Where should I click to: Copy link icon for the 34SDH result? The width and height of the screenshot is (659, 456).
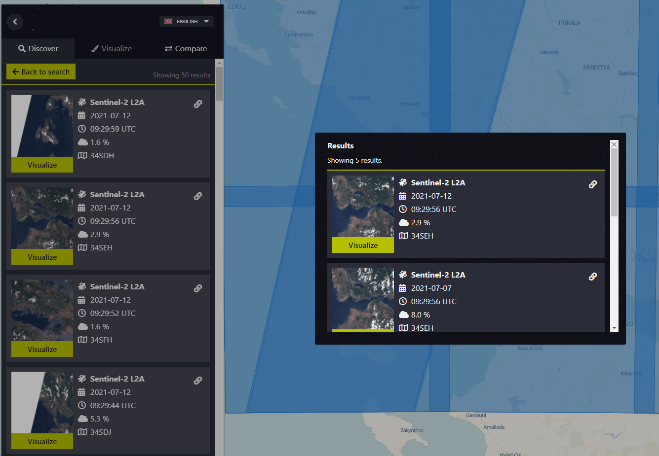click(x=198, y=104)
